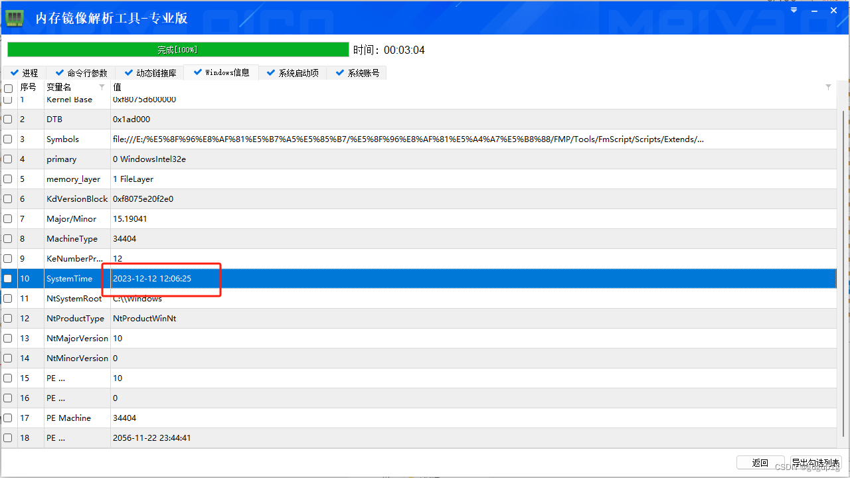Image resolution: width=850 pixels, height=478 pixels.
Task: Open the 变量名 column filter
Action: point(102,87)
